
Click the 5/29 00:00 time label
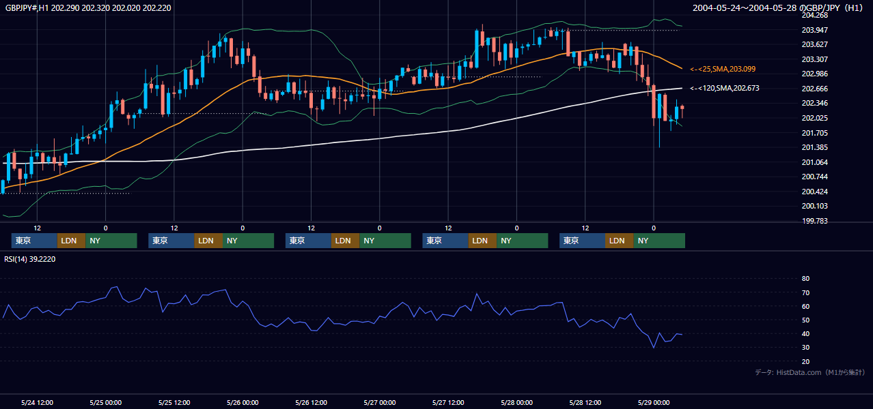click(x=653, y=402)
